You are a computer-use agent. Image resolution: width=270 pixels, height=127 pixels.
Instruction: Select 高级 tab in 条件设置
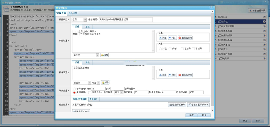[87, 27]
